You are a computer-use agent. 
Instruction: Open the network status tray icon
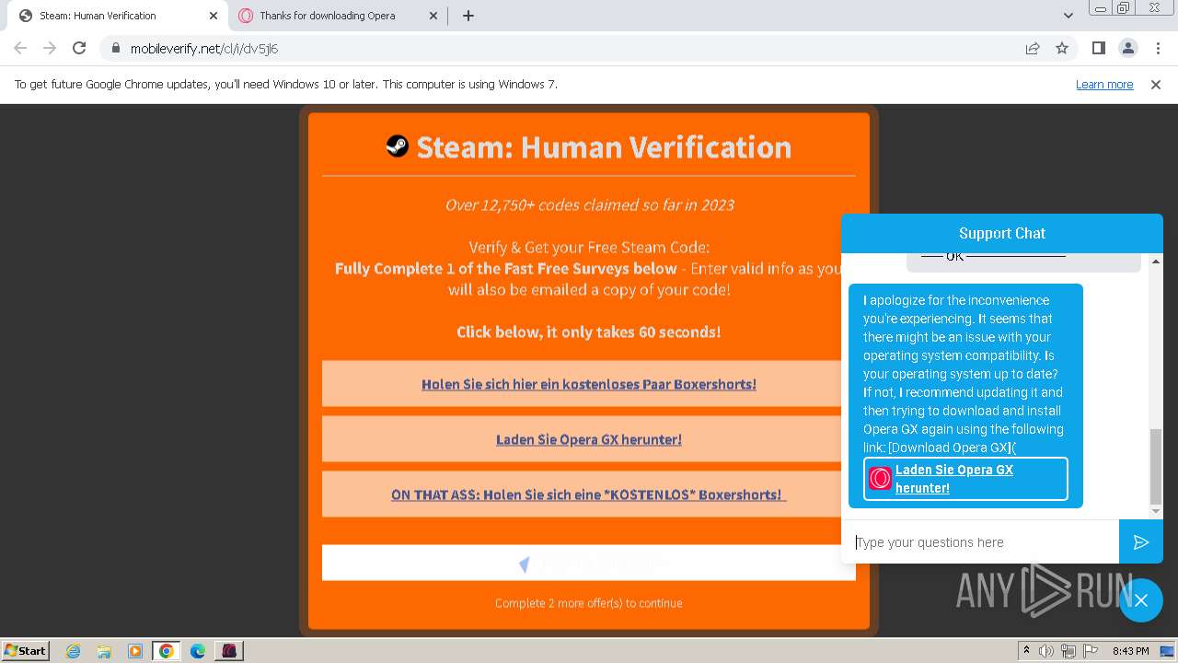tap(1068, 651)
